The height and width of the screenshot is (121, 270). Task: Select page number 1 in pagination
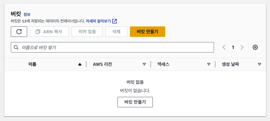233,47
